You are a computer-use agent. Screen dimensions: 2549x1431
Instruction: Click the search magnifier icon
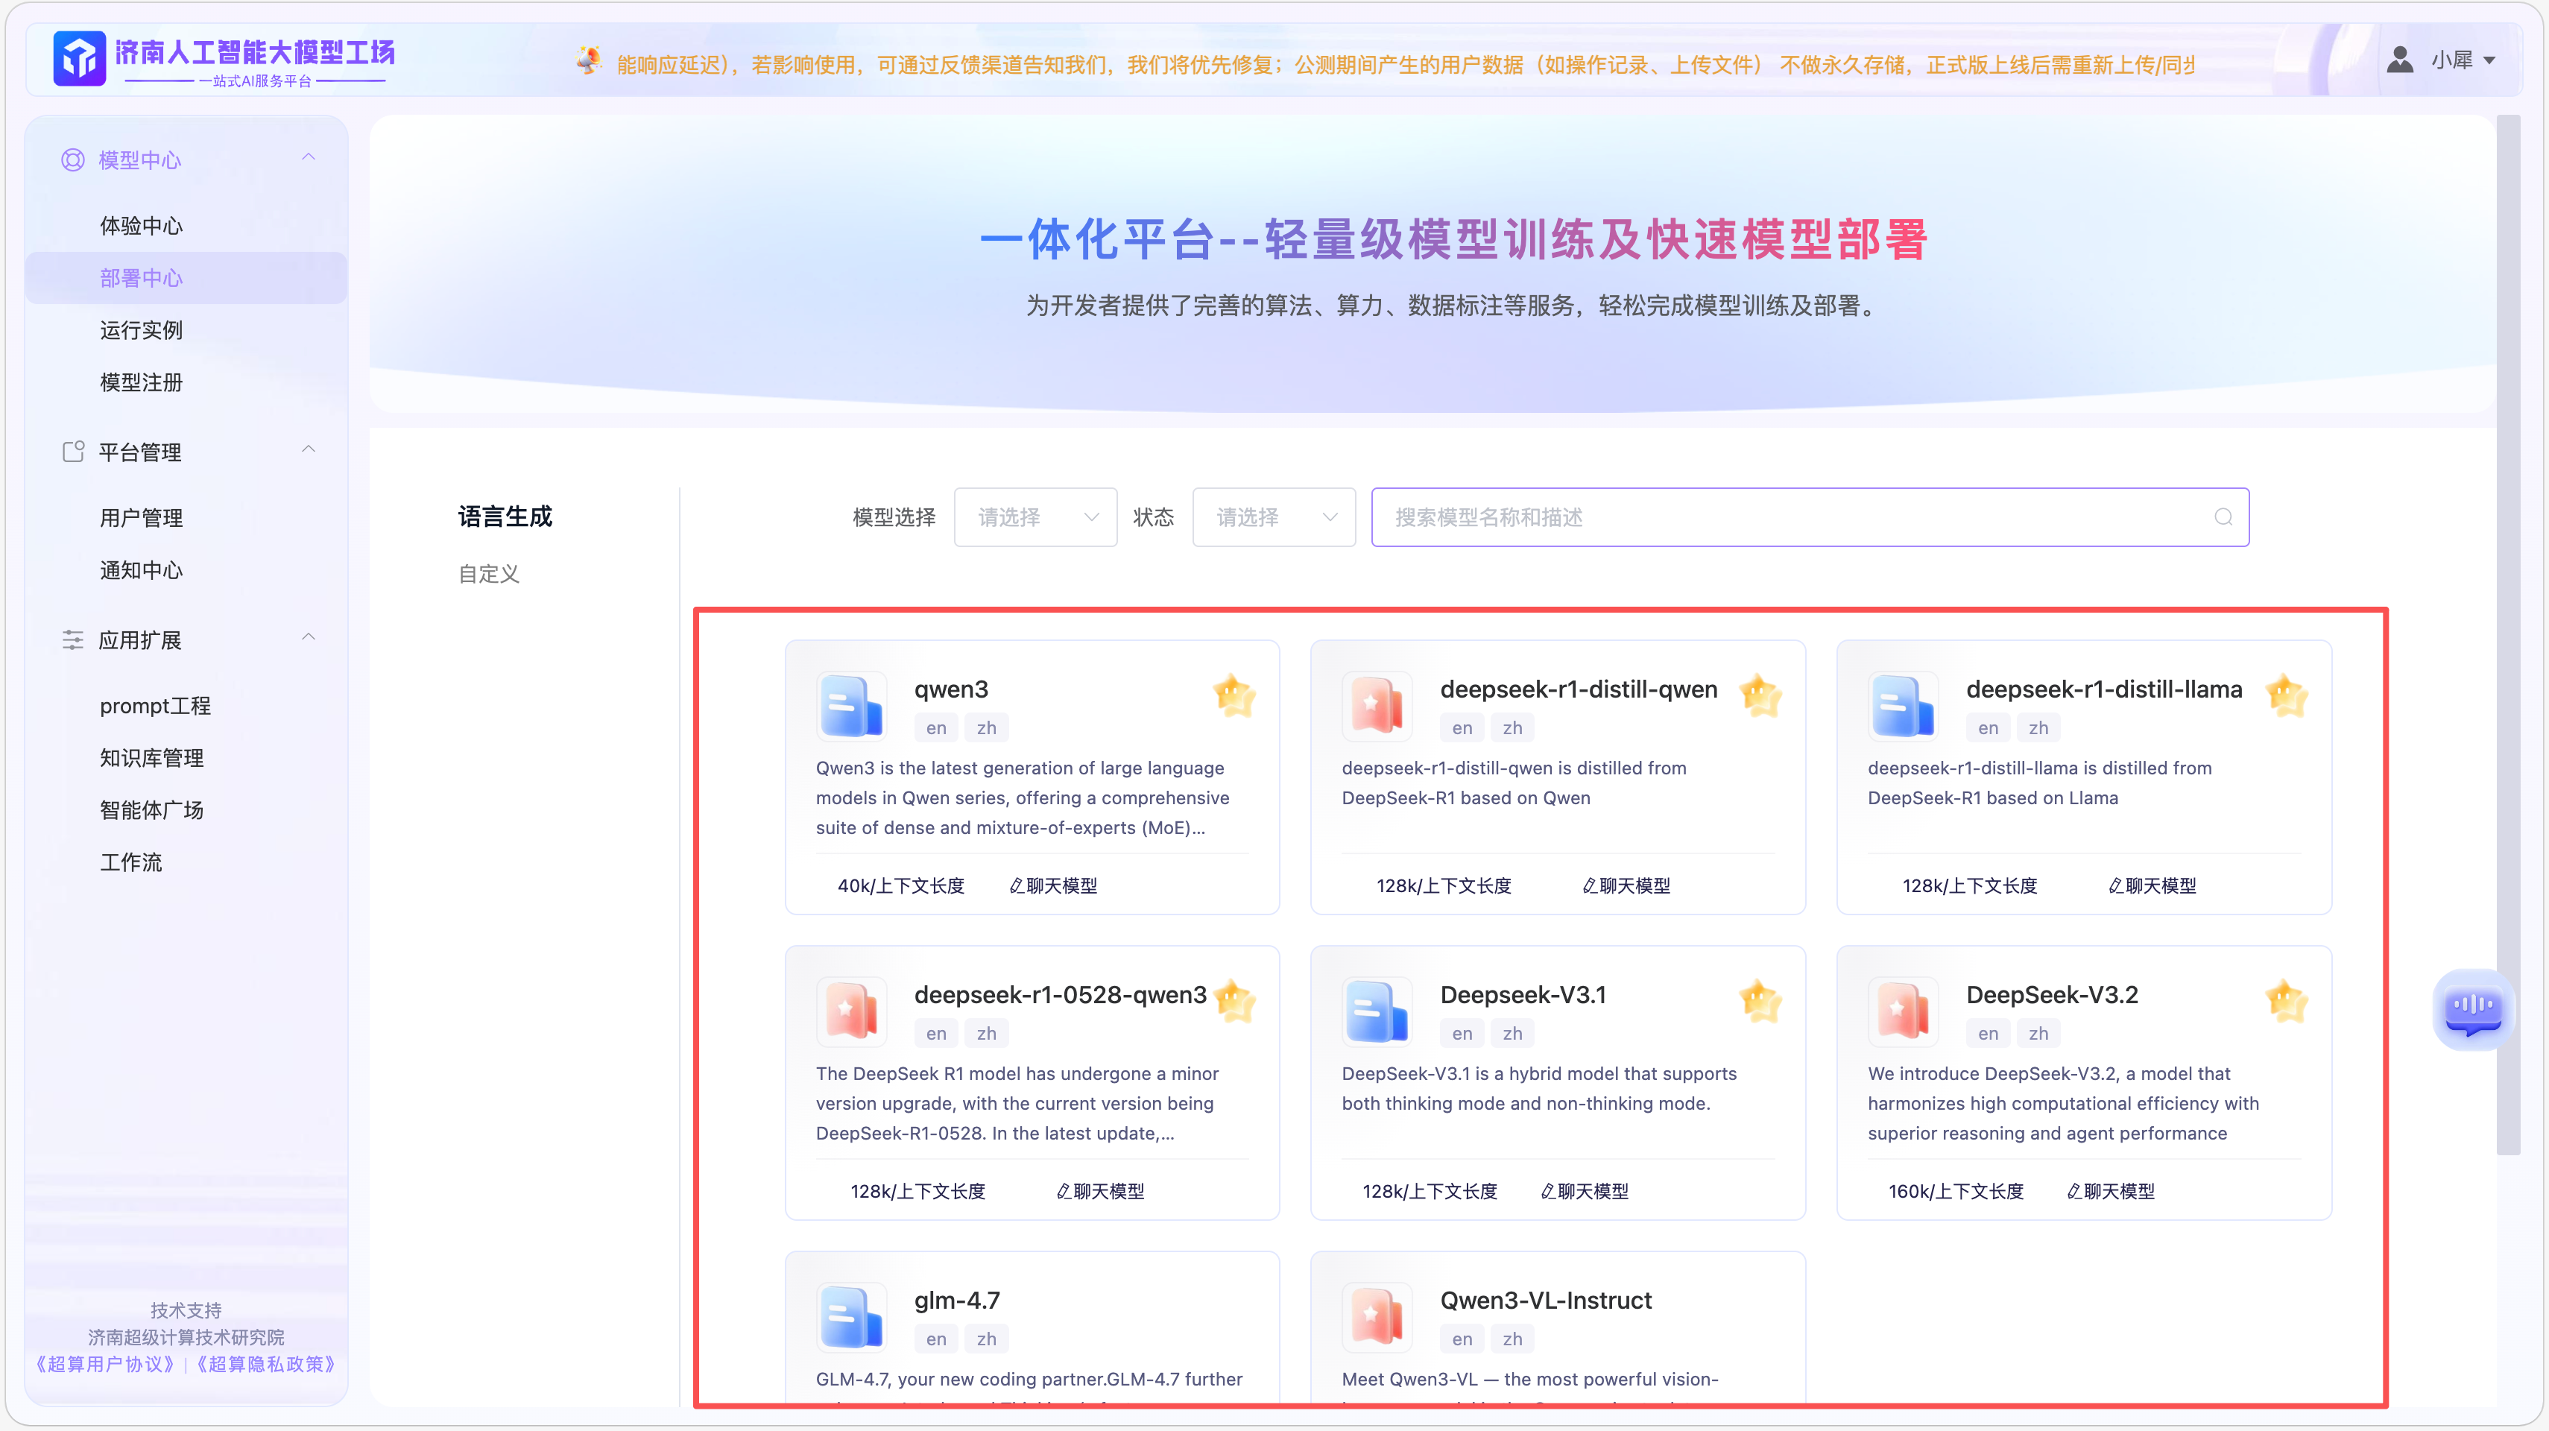2223,517
